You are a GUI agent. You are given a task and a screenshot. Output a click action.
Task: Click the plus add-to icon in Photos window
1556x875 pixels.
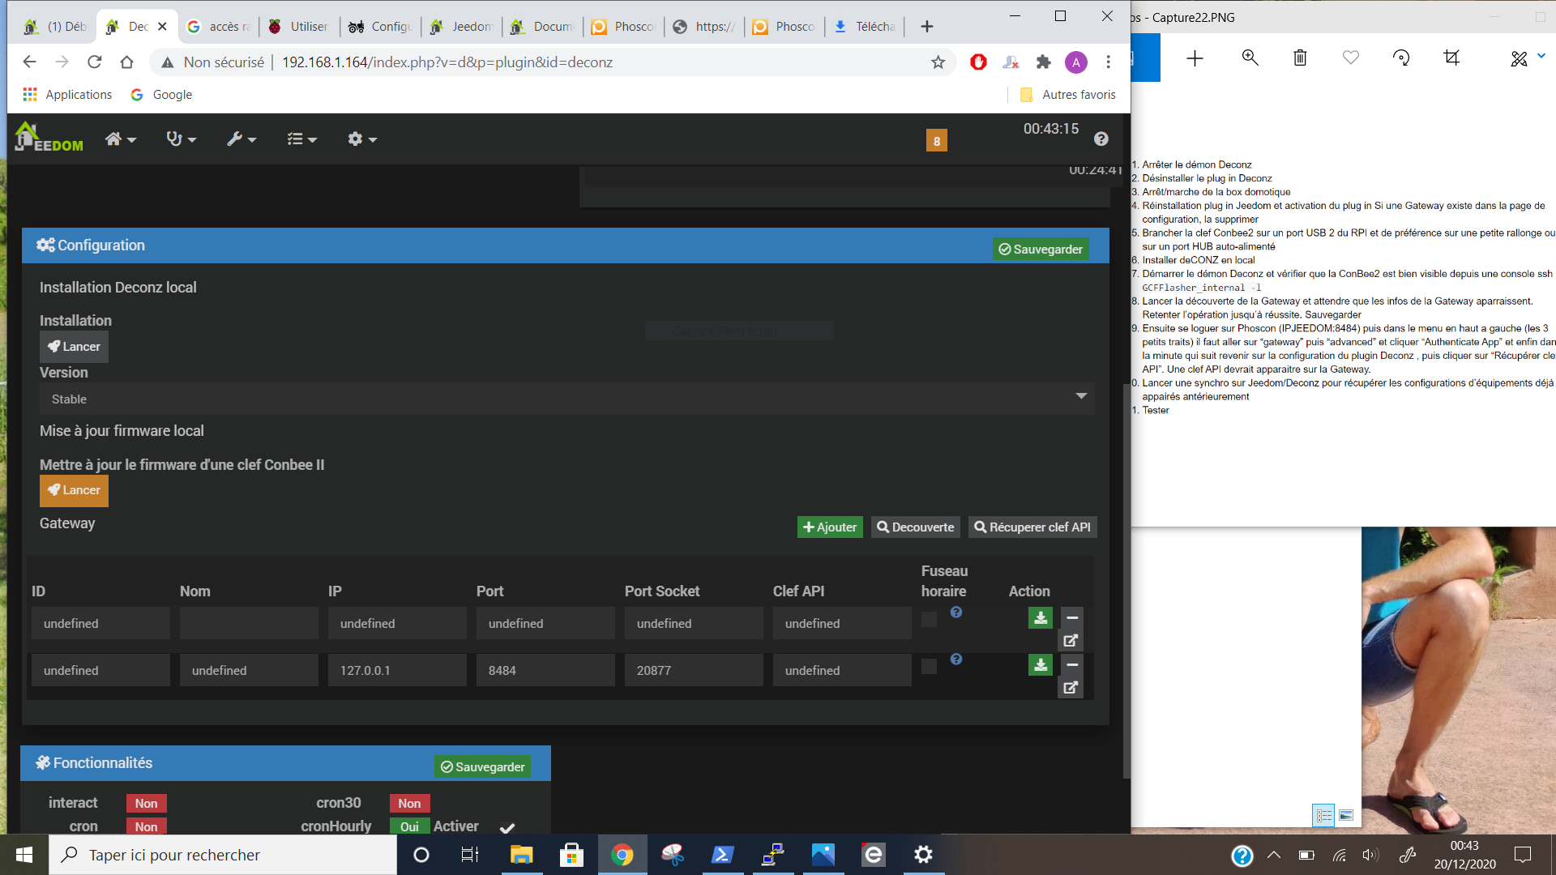[x=1195, y=58]
